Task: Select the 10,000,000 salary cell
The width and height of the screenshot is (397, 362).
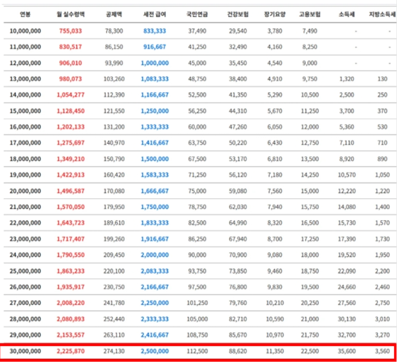Action: coord(26,31)
